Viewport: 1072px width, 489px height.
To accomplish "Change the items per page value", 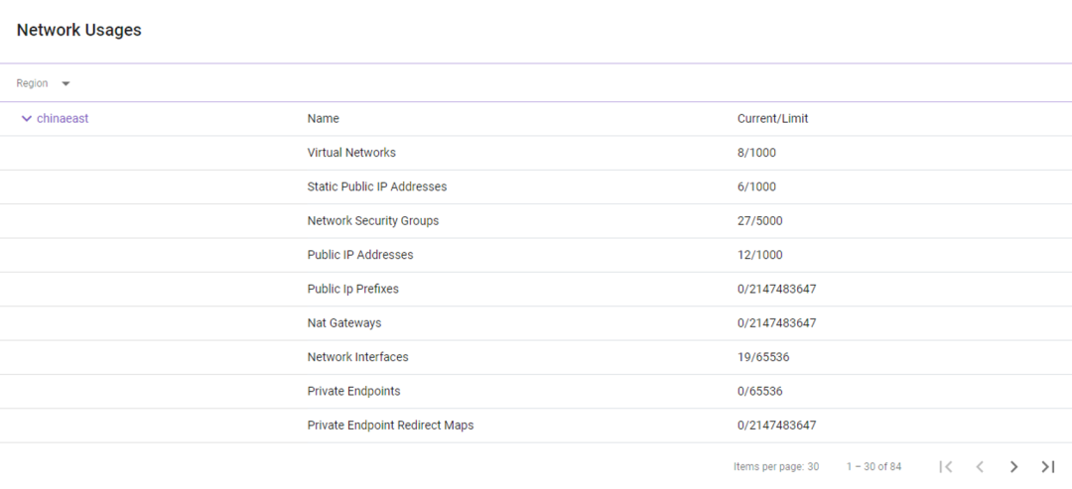I will coord(812,466).
